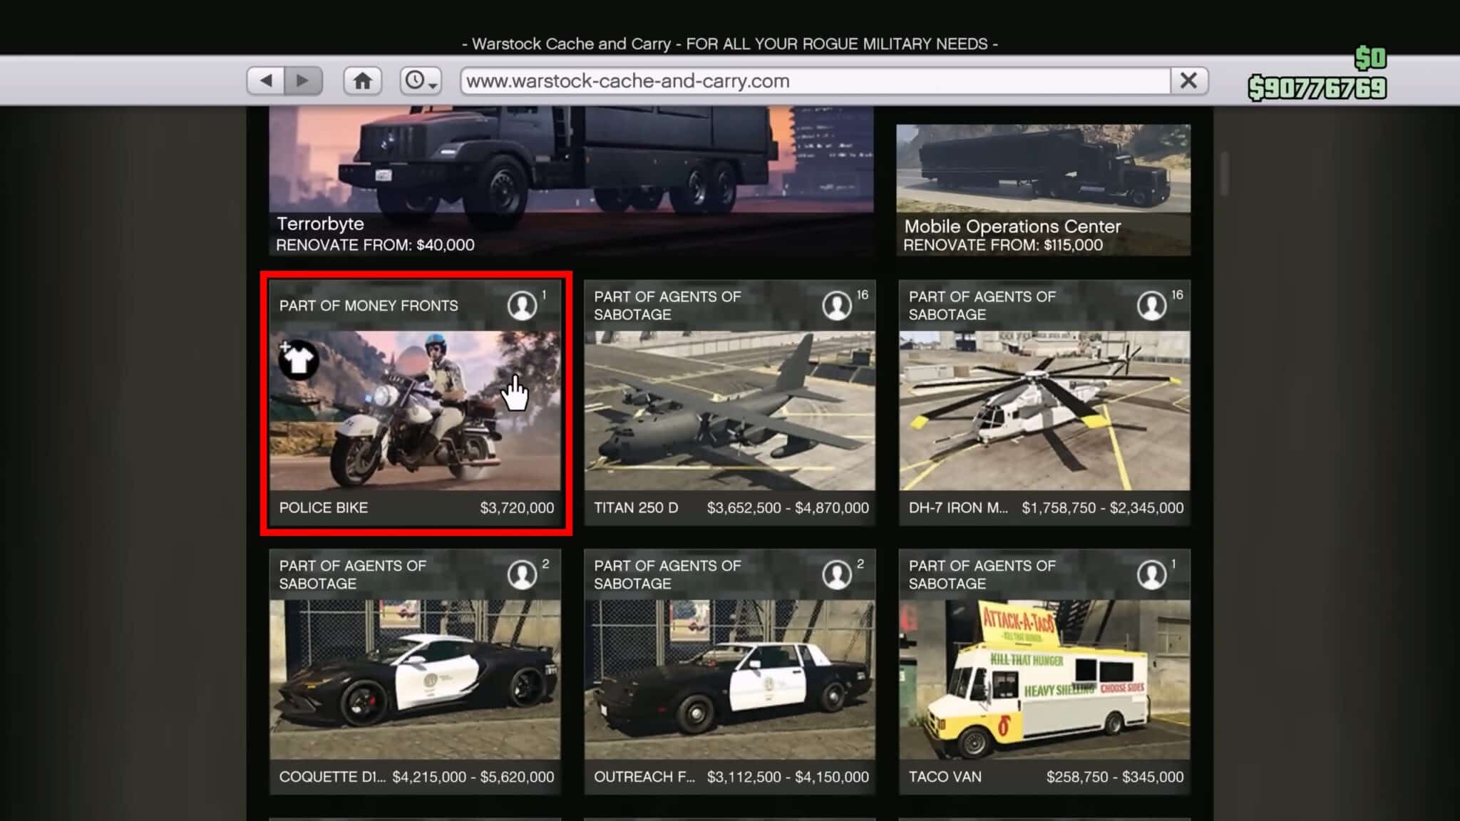This screenshot has width=1460, height=821.
Task: Select the Coquette D1 police car image
Action: 415,679
